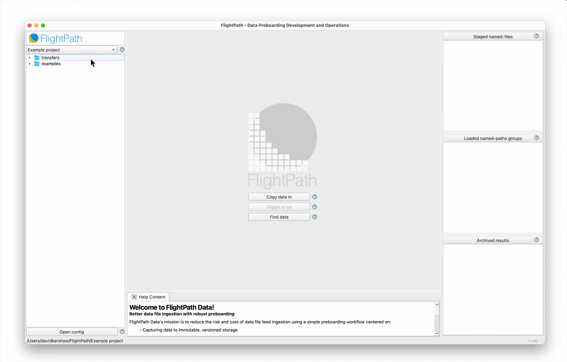
Task: Click the FlightPath logo in sidebar
Action: click(56, 38)
